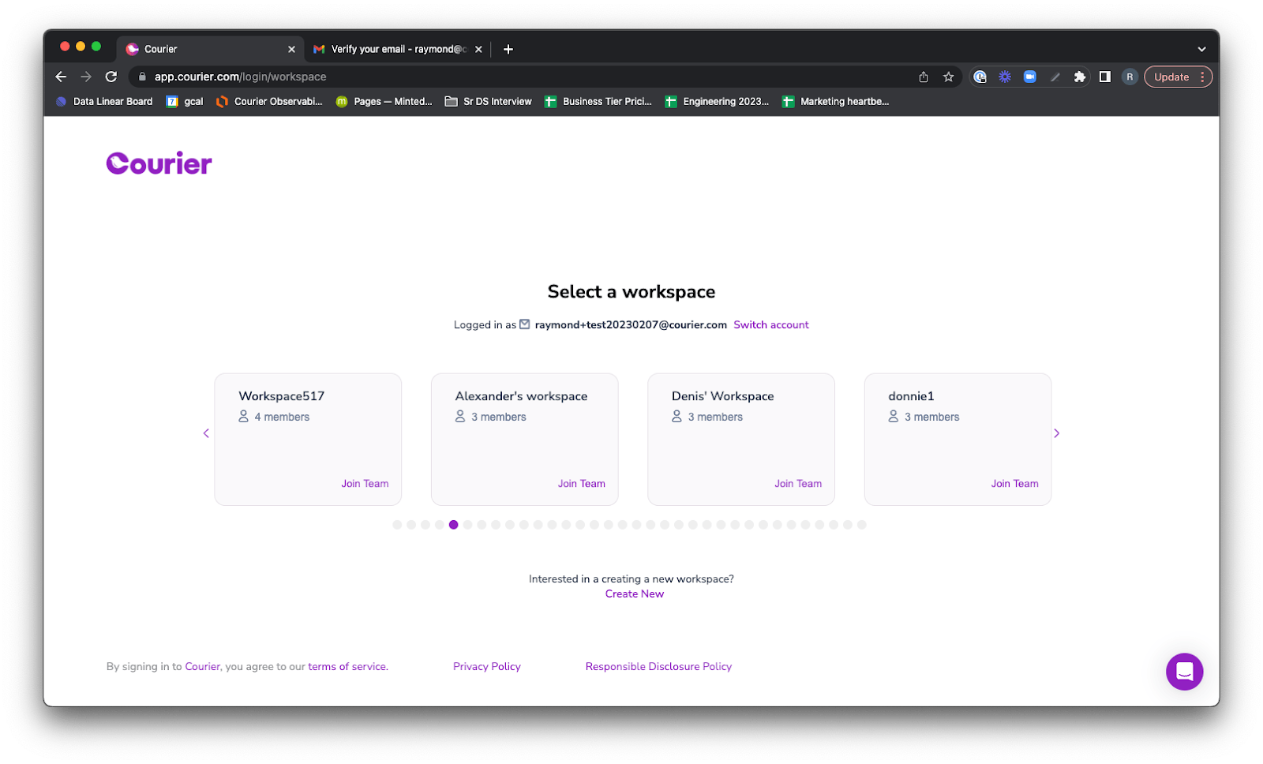Click the pen-shaped extension icon

pyautogui.click(x=1055, y=77)
